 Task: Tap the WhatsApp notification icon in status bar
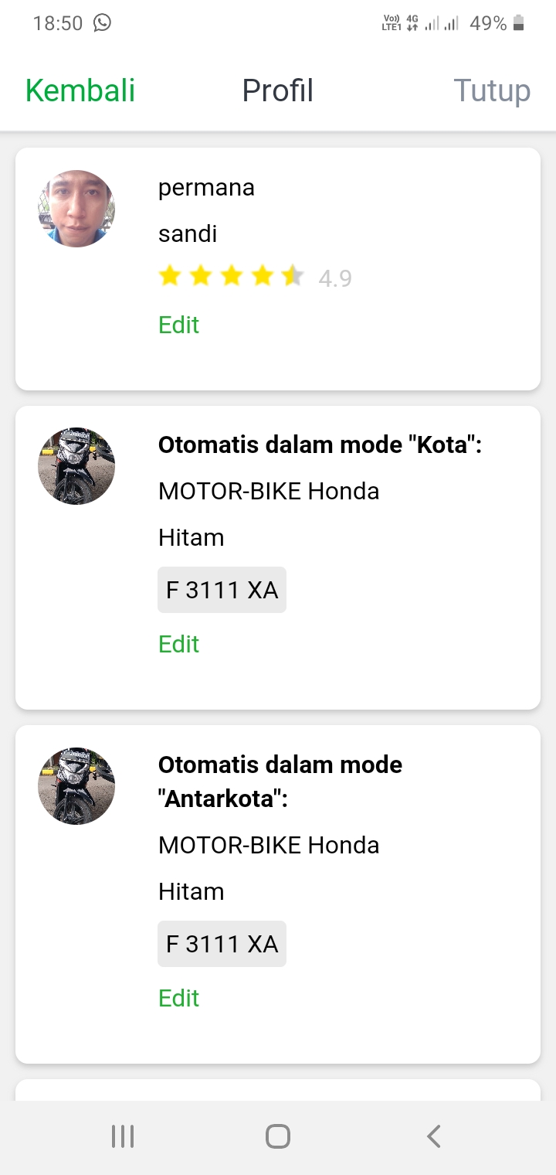[x=102, y=23]
